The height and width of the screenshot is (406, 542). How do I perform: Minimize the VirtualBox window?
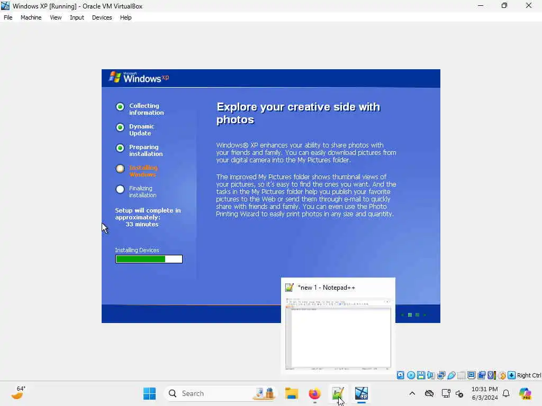click(481, 5)
